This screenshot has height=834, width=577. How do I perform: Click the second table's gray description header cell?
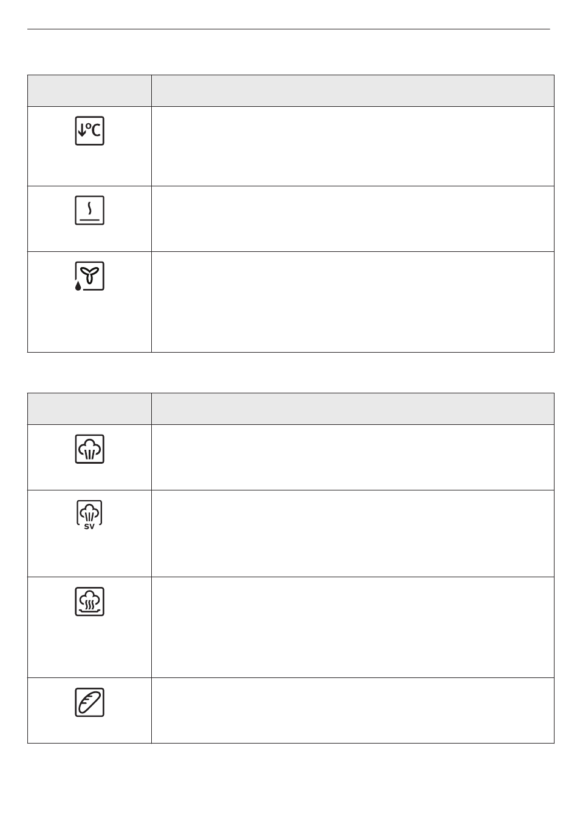point(353,409)
